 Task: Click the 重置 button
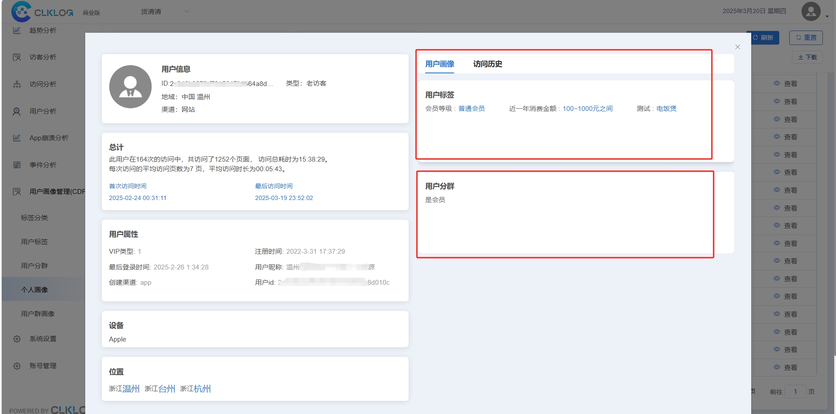pyautogui.click(x=806, y=38)
